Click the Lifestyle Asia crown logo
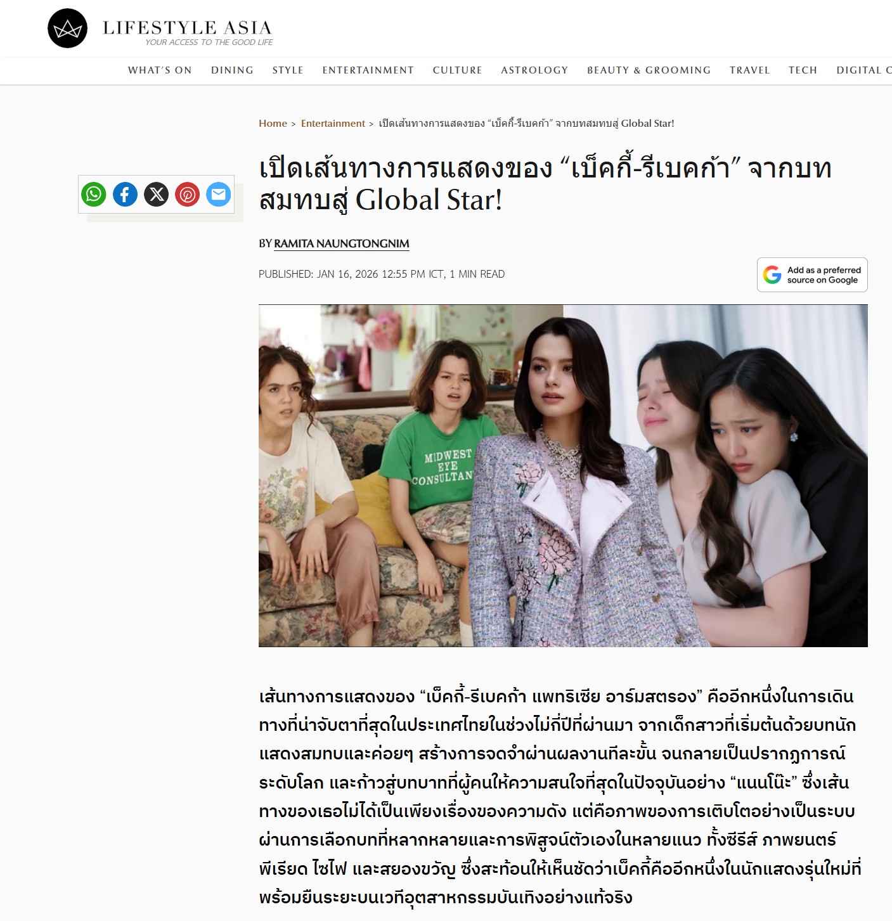Image resolution: width=892 pixels, height=921 pixels. click(x=67, y=29)
